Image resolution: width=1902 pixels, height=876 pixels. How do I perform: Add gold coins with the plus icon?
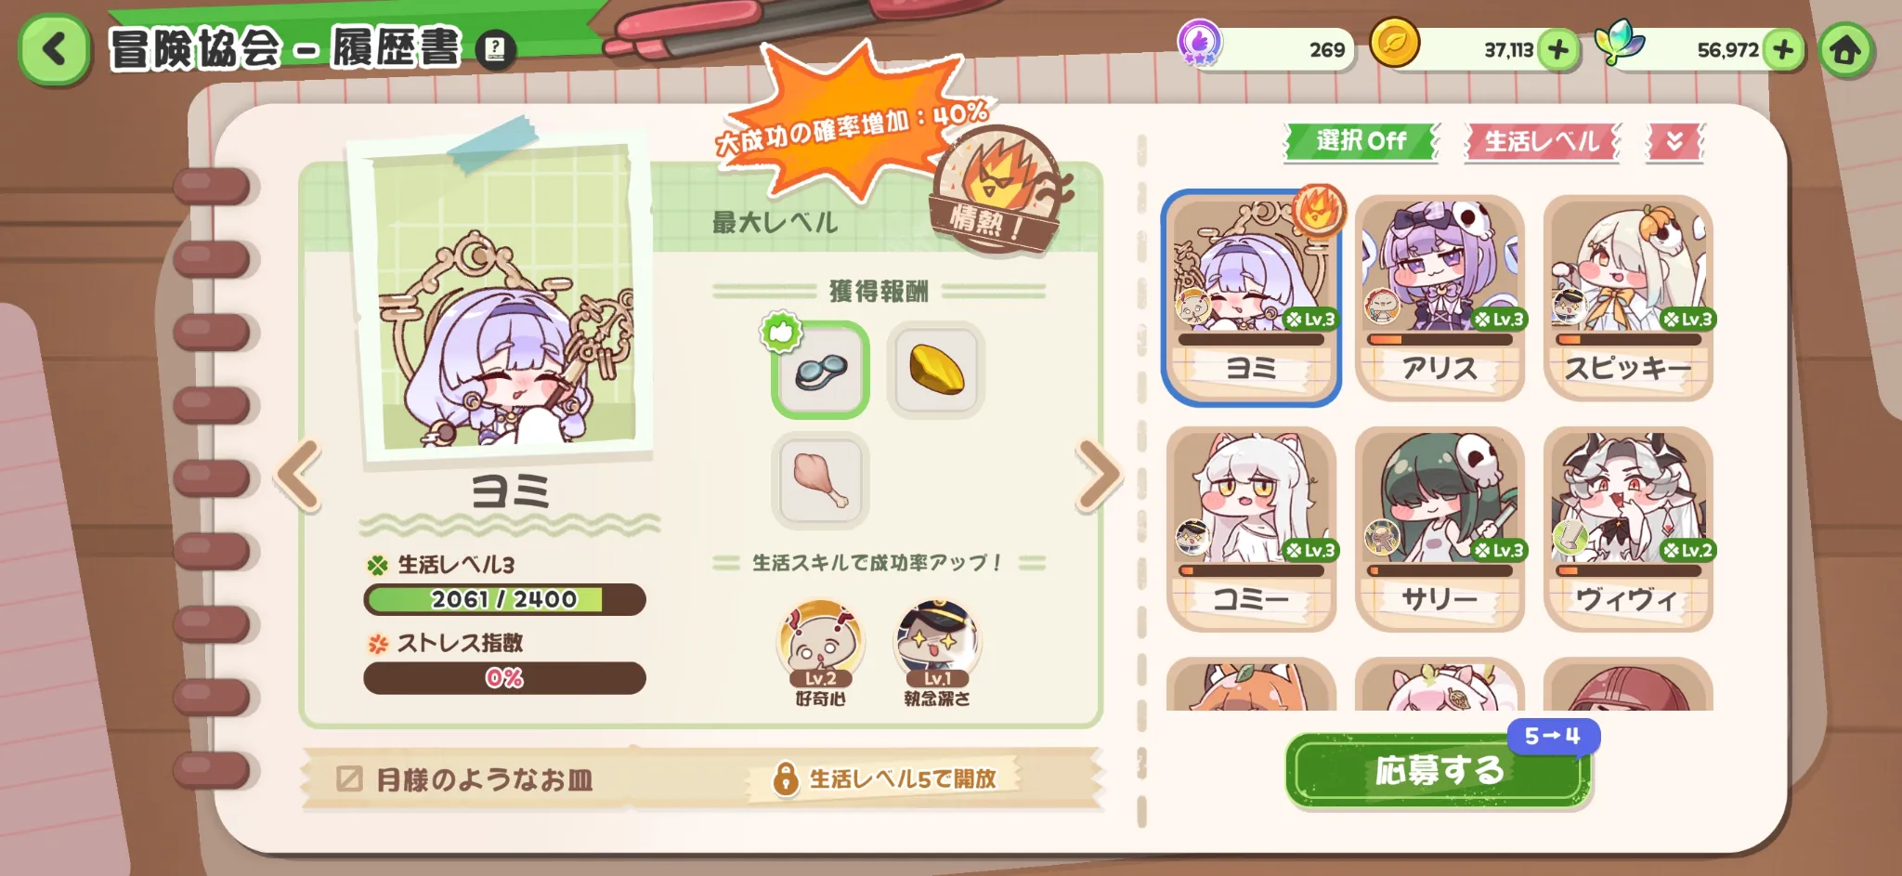1559,49
